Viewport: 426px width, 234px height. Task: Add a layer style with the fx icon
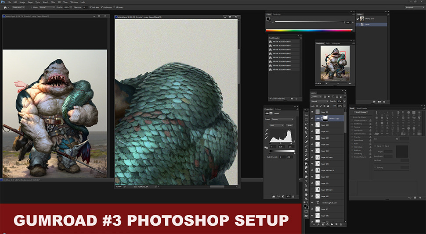[319, 224]
